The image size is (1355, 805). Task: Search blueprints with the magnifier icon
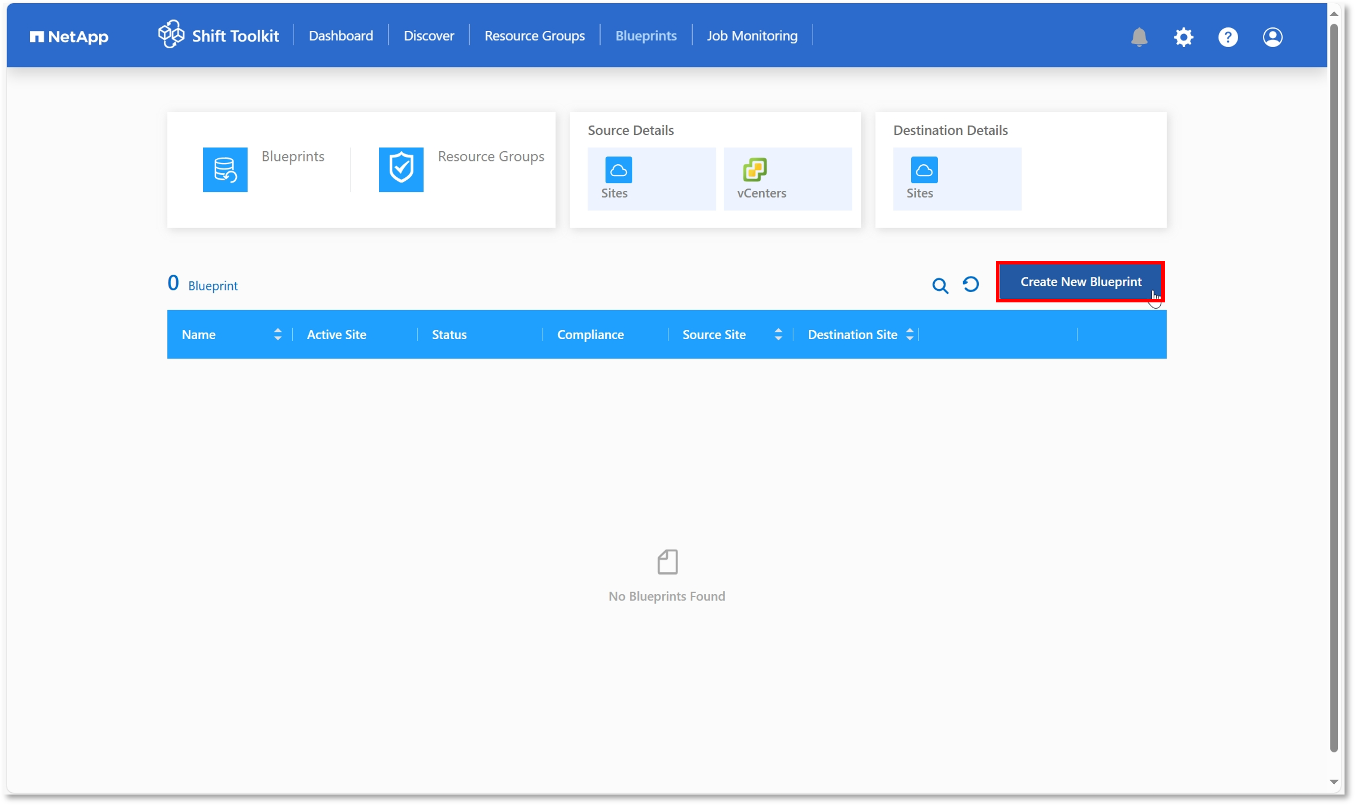[940, 285]
